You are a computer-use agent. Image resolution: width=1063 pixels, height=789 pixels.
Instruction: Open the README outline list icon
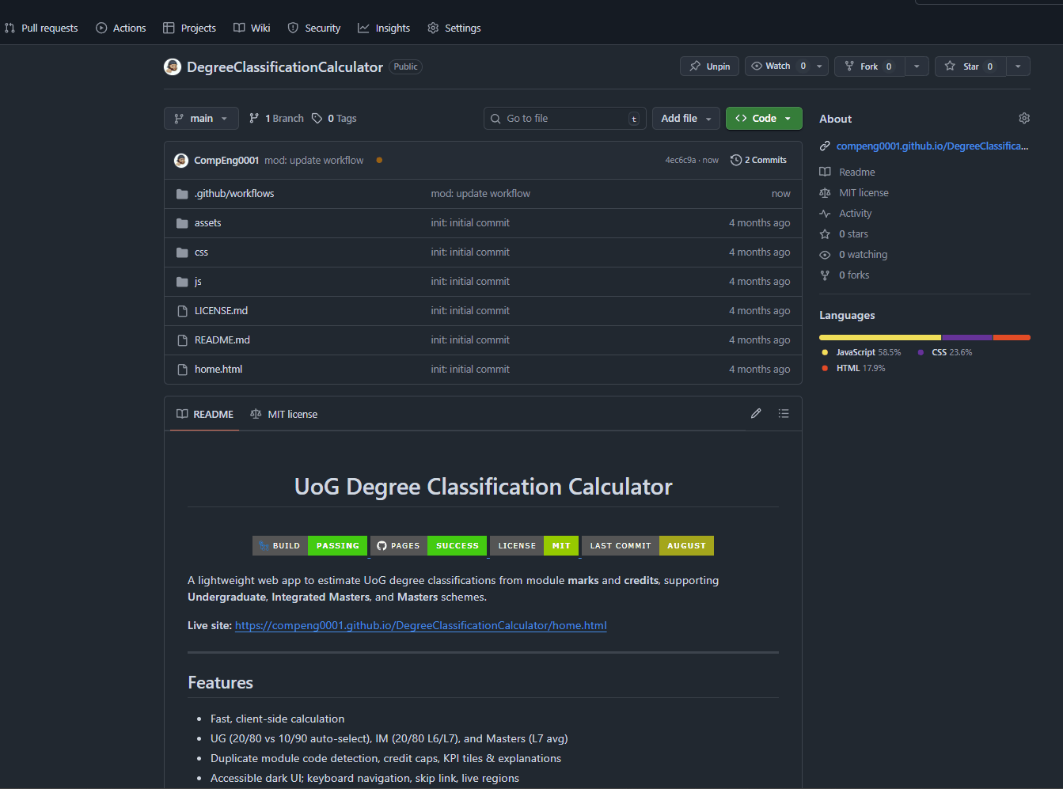click(x=783, y=413)
